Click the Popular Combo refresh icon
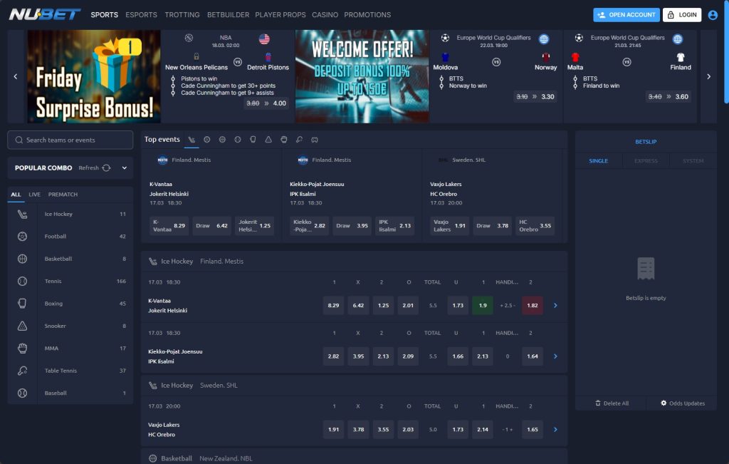This screenshot has width=729, height=464. pyautogui.click(x=107, y=168)
